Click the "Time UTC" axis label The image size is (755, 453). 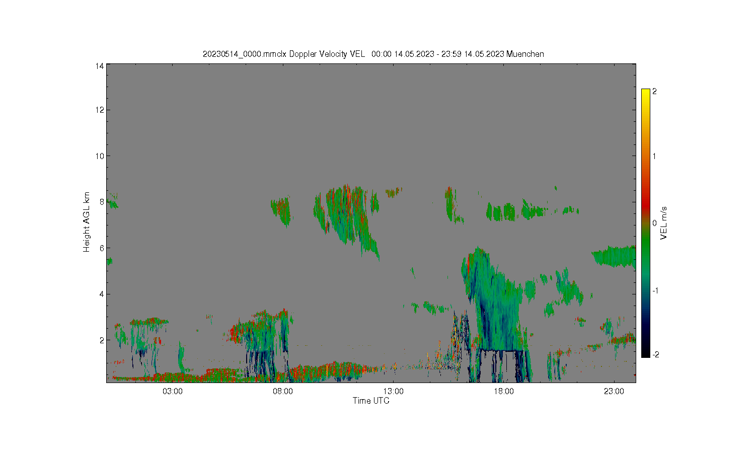point(371,401)
